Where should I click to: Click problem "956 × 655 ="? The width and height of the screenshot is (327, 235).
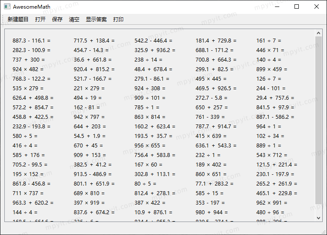click(x=150, y=146)
